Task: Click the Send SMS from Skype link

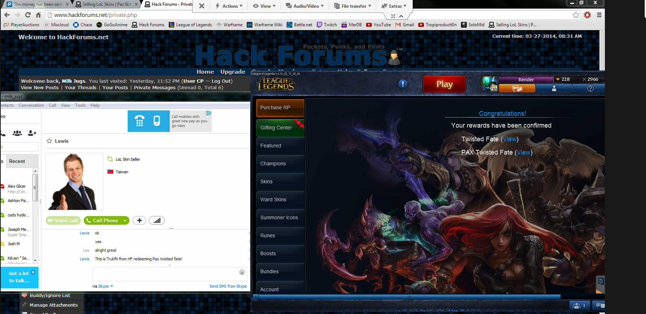Action: click(228, 286)
